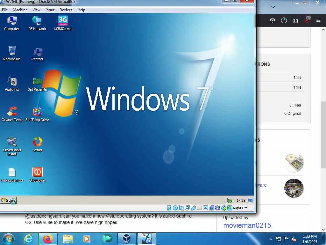
Task: Switch to Firefox in host taskbar
Action: pyautogui.click(x=48, y=239)
